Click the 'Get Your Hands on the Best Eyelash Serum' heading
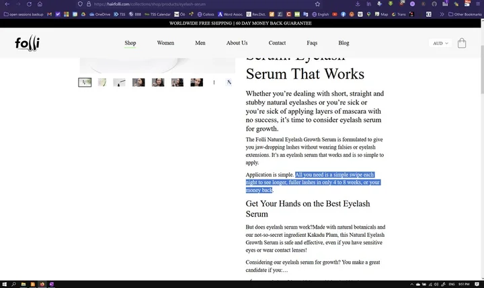This screenshot has height=288, width=484. 308,209
